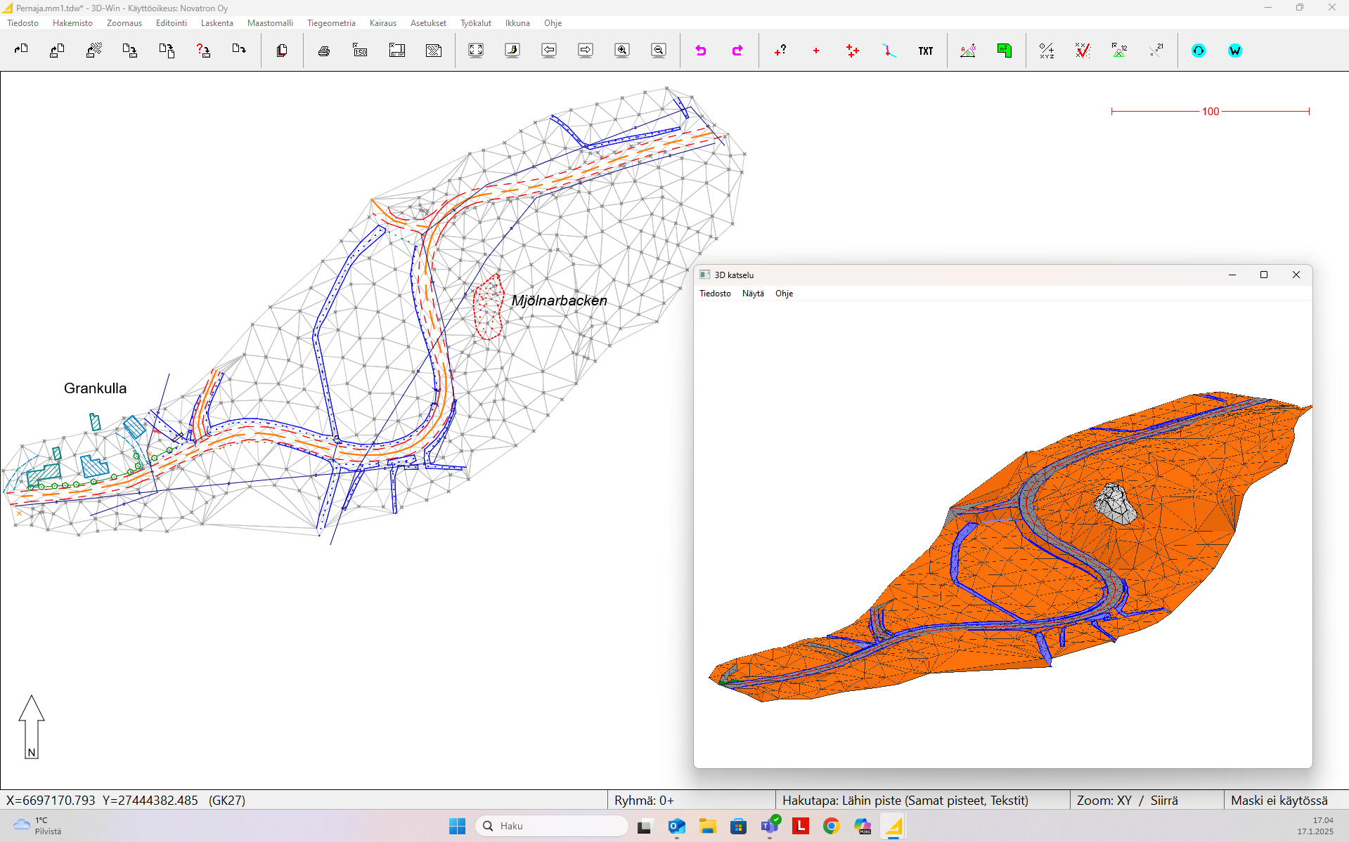Click the 'Maski ei käytössä' status field

(x=1279, y=801)
